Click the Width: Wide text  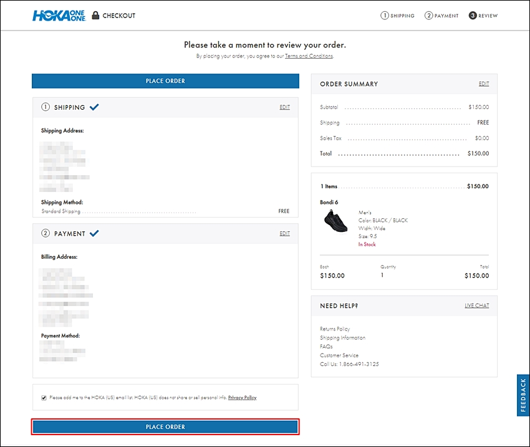372,228
